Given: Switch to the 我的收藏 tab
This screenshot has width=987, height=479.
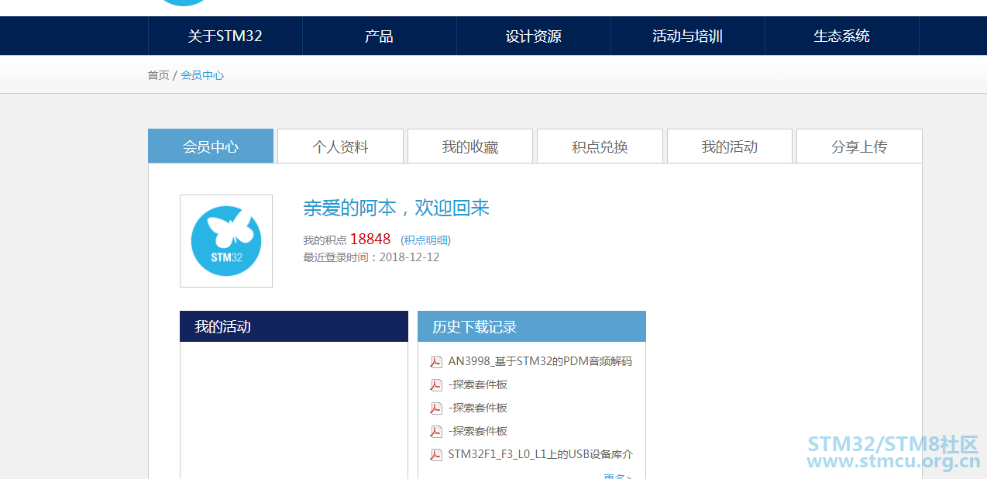Looking at the screenshot, I should pyautogui.click(x=470, y=146).
